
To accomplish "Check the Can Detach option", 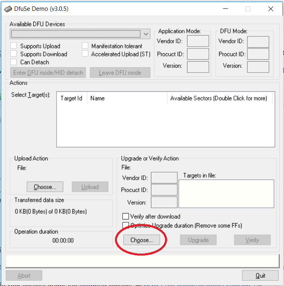I will pyautogui.click(x=14, y=62).
